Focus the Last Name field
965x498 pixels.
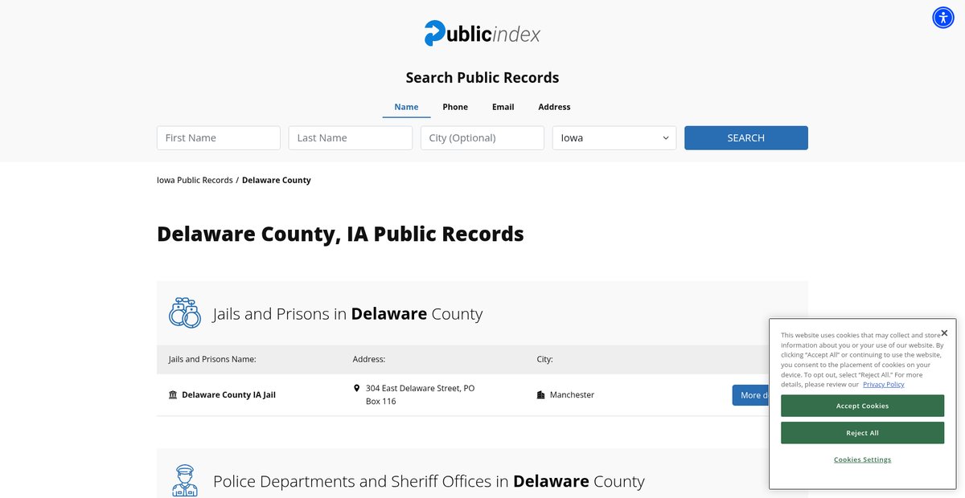pos(351,138)
